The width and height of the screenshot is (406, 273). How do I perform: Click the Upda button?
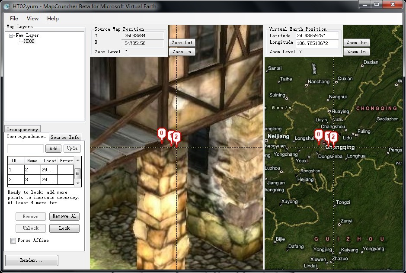coord(72,148)
